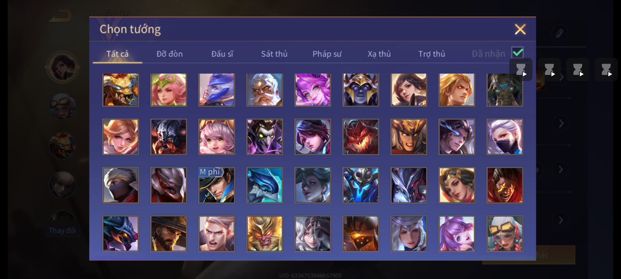Screen dimensions: 621x279
Task: Filter heroes by "Xạ thủ" tab
Action: click(379, 54)
